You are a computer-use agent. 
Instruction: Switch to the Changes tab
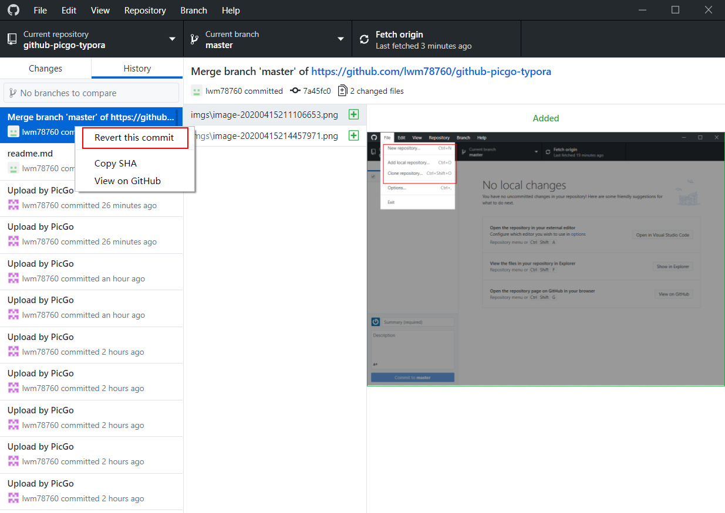pyautogui.click(x=45, y=69)
